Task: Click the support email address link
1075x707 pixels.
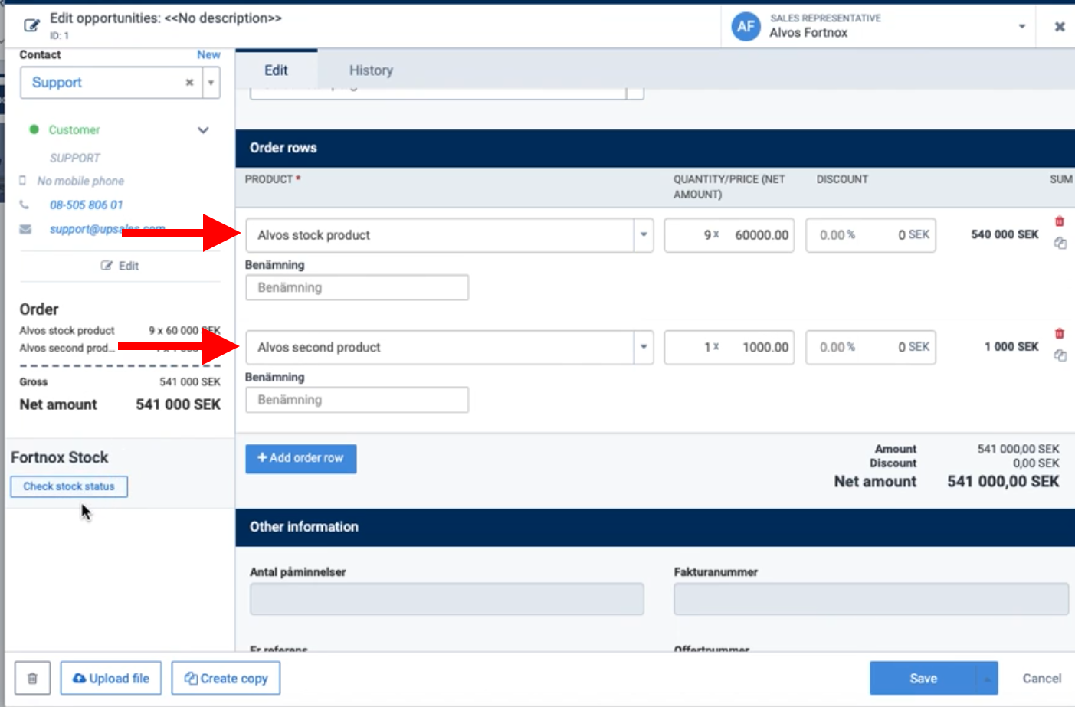Action: 107,229
